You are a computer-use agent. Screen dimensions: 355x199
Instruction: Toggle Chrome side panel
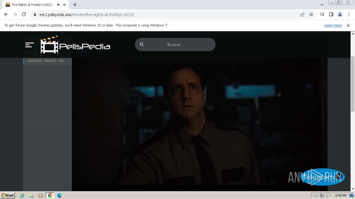tap(331, 14)
